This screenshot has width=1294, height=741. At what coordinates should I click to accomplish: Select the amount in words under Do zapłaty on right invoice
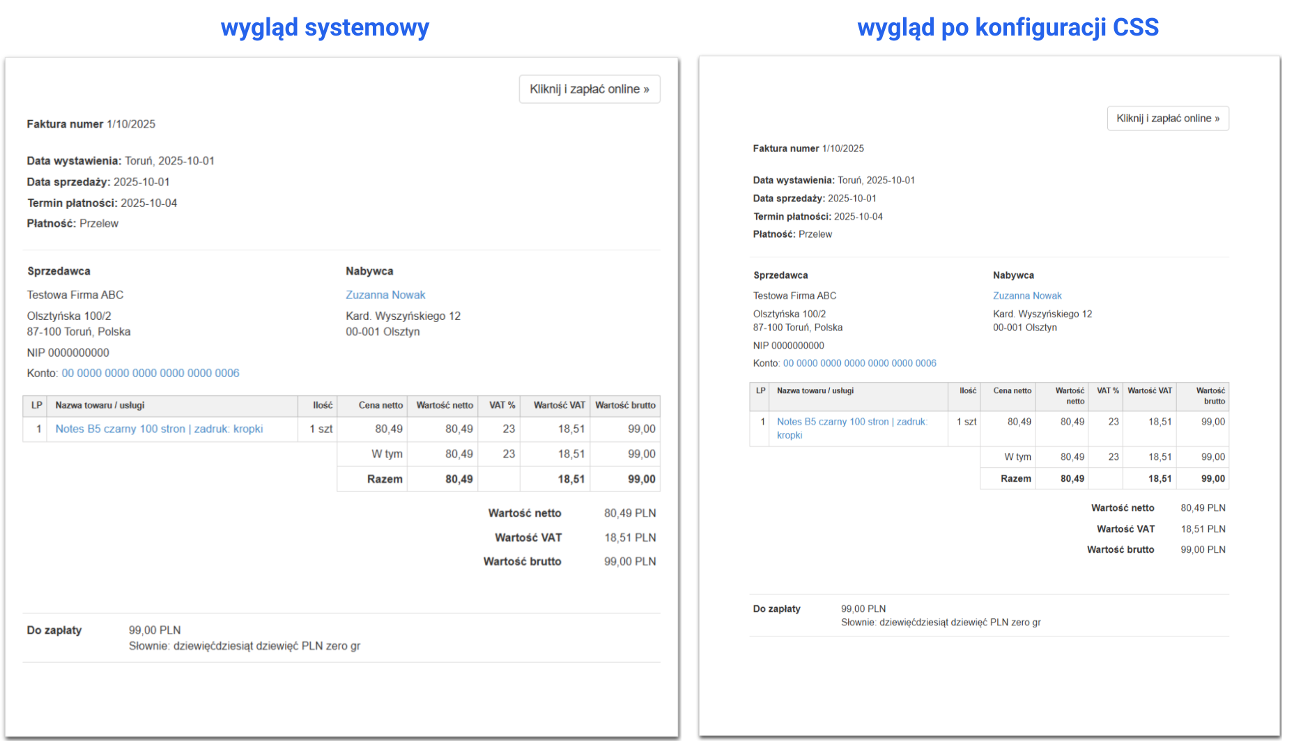coord(941,622)
